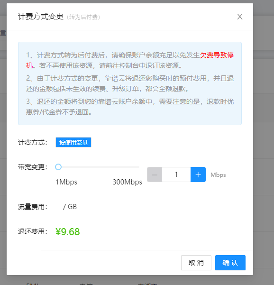Click the middle of the bandwidth slider track
Screen dimensions: 274x285
pyautogui.click(x=97, y=167)
